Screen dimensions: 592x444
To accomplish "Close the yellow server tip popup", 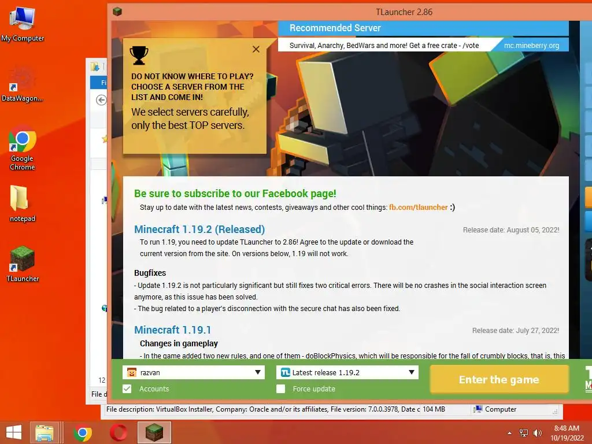I will pos(256,49).
